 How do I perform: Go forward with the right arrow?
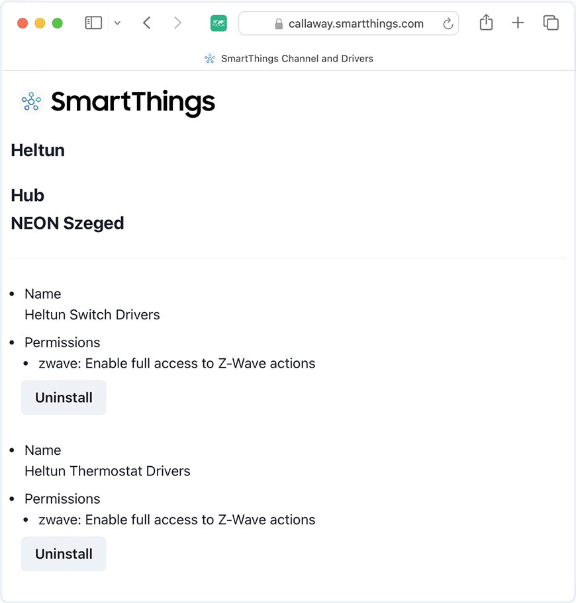pyautogui.click(x=177, y=23)
